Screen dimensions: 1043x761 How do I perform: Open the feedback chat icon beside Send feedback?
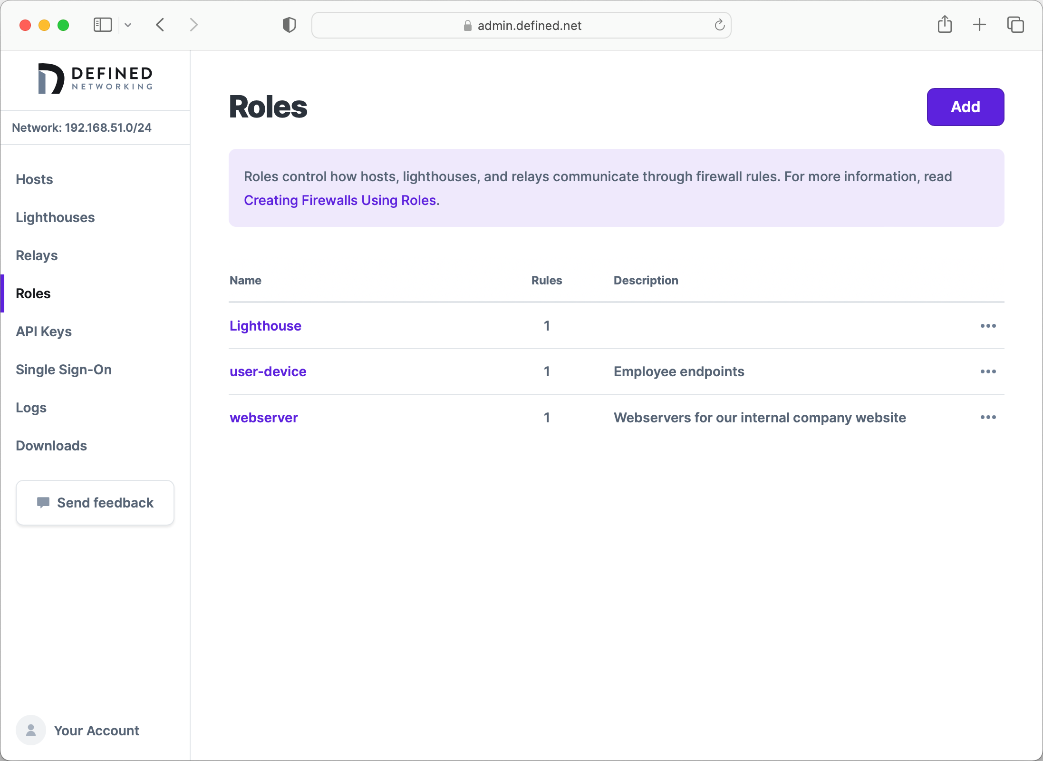click(x=44, y=503)
